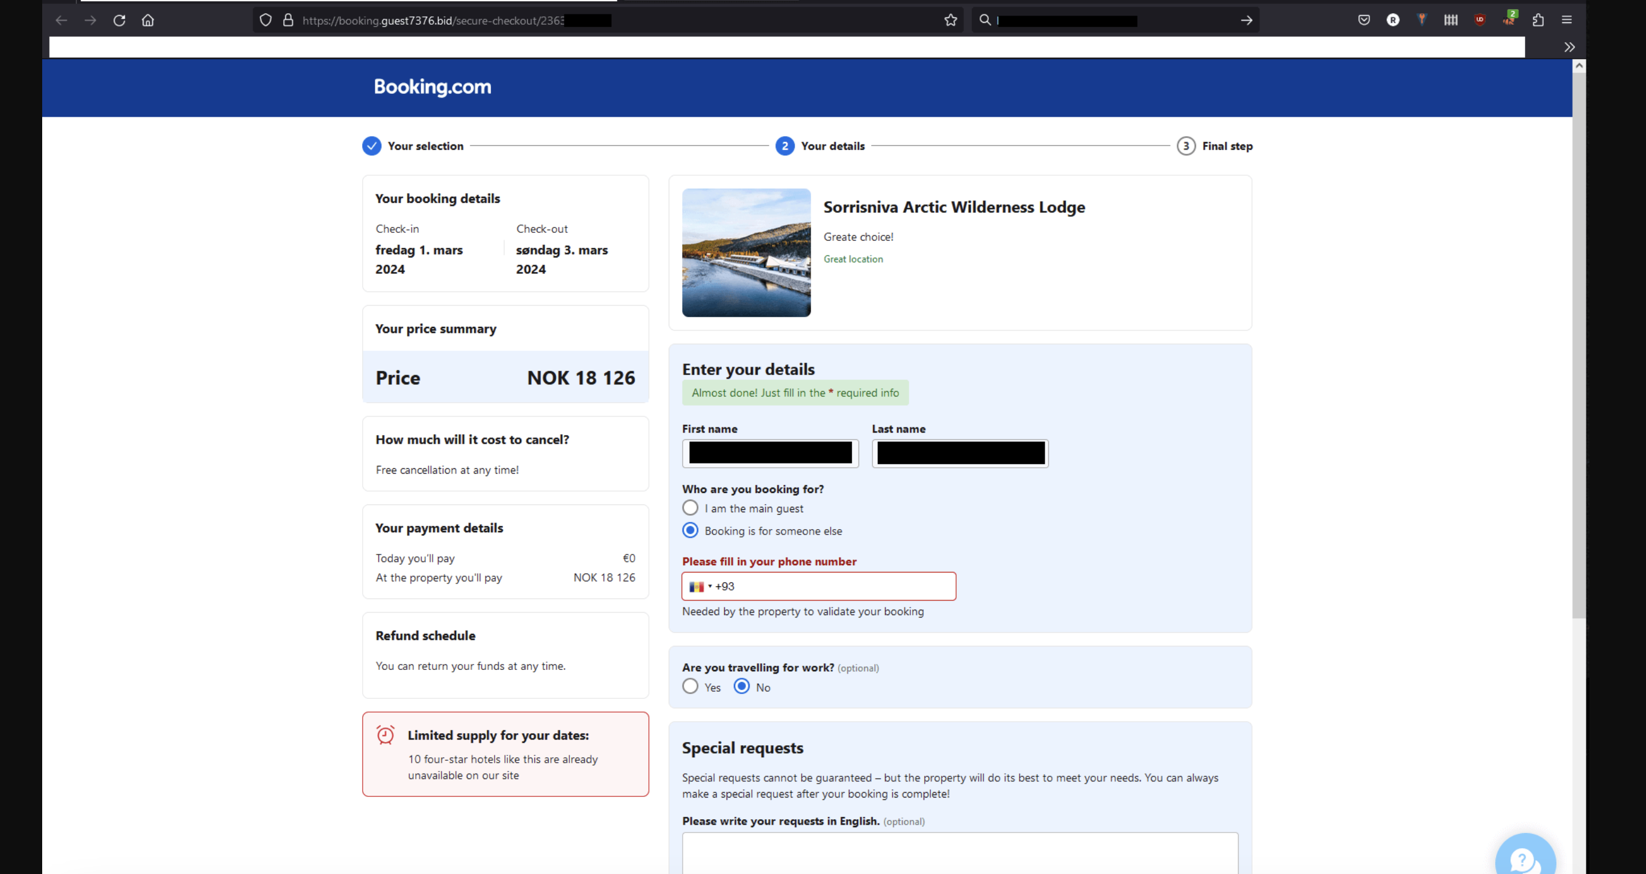Click the Your selection checkmark icon
1646x874 pixels.
pos(371,146)
